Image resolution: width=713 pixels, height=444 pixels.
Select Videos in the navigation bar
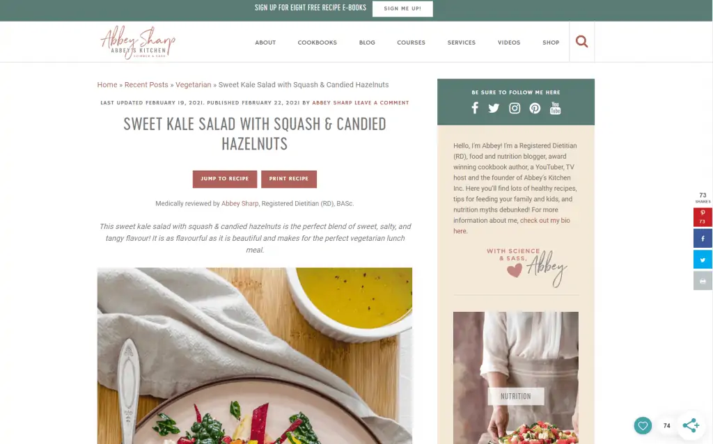coord(509,42)
